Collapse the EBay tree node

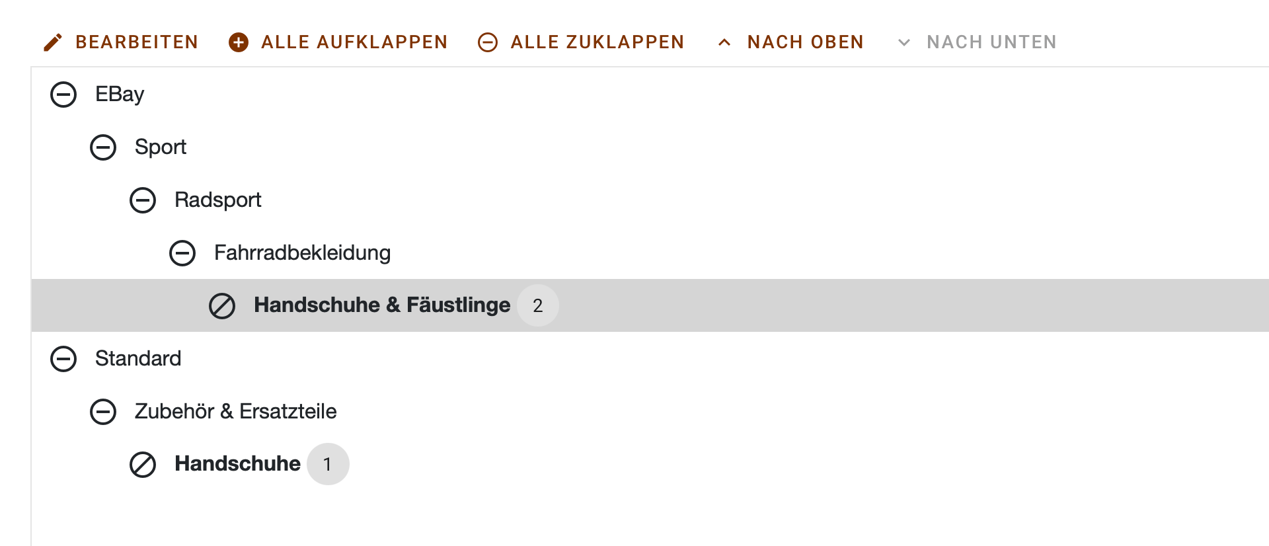tap(63, 95)
